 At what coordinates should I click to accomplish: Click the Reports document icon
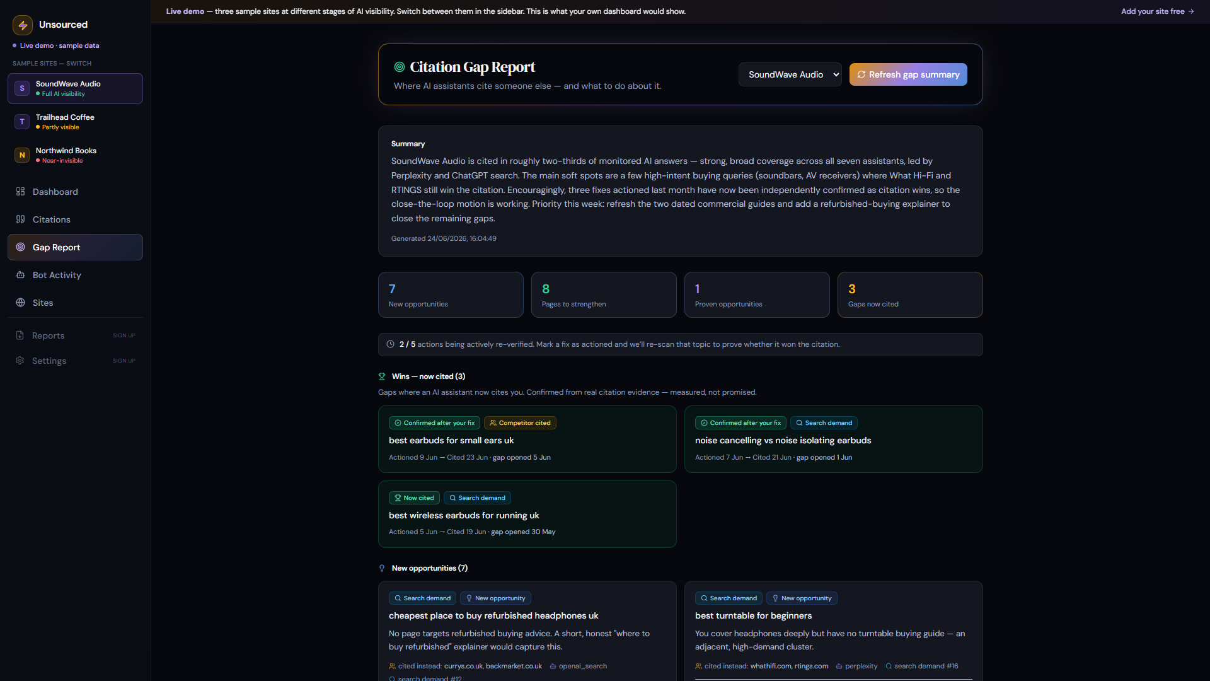pyautogui.click(x=20, y=335)
